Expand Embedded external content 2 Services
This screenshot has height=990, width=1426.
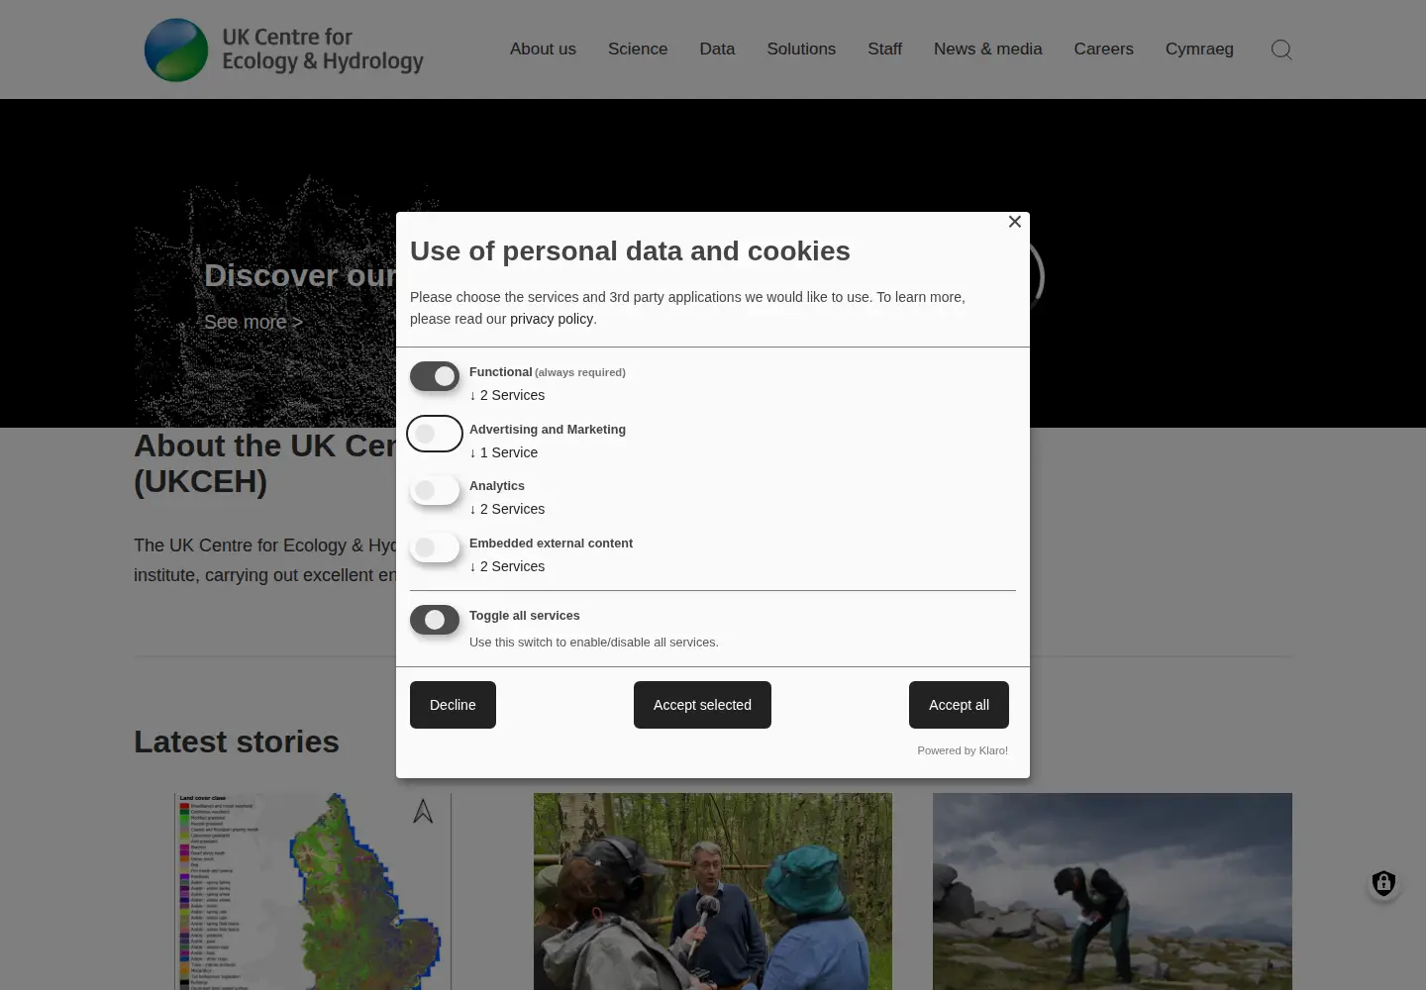(x=507, y=566)
